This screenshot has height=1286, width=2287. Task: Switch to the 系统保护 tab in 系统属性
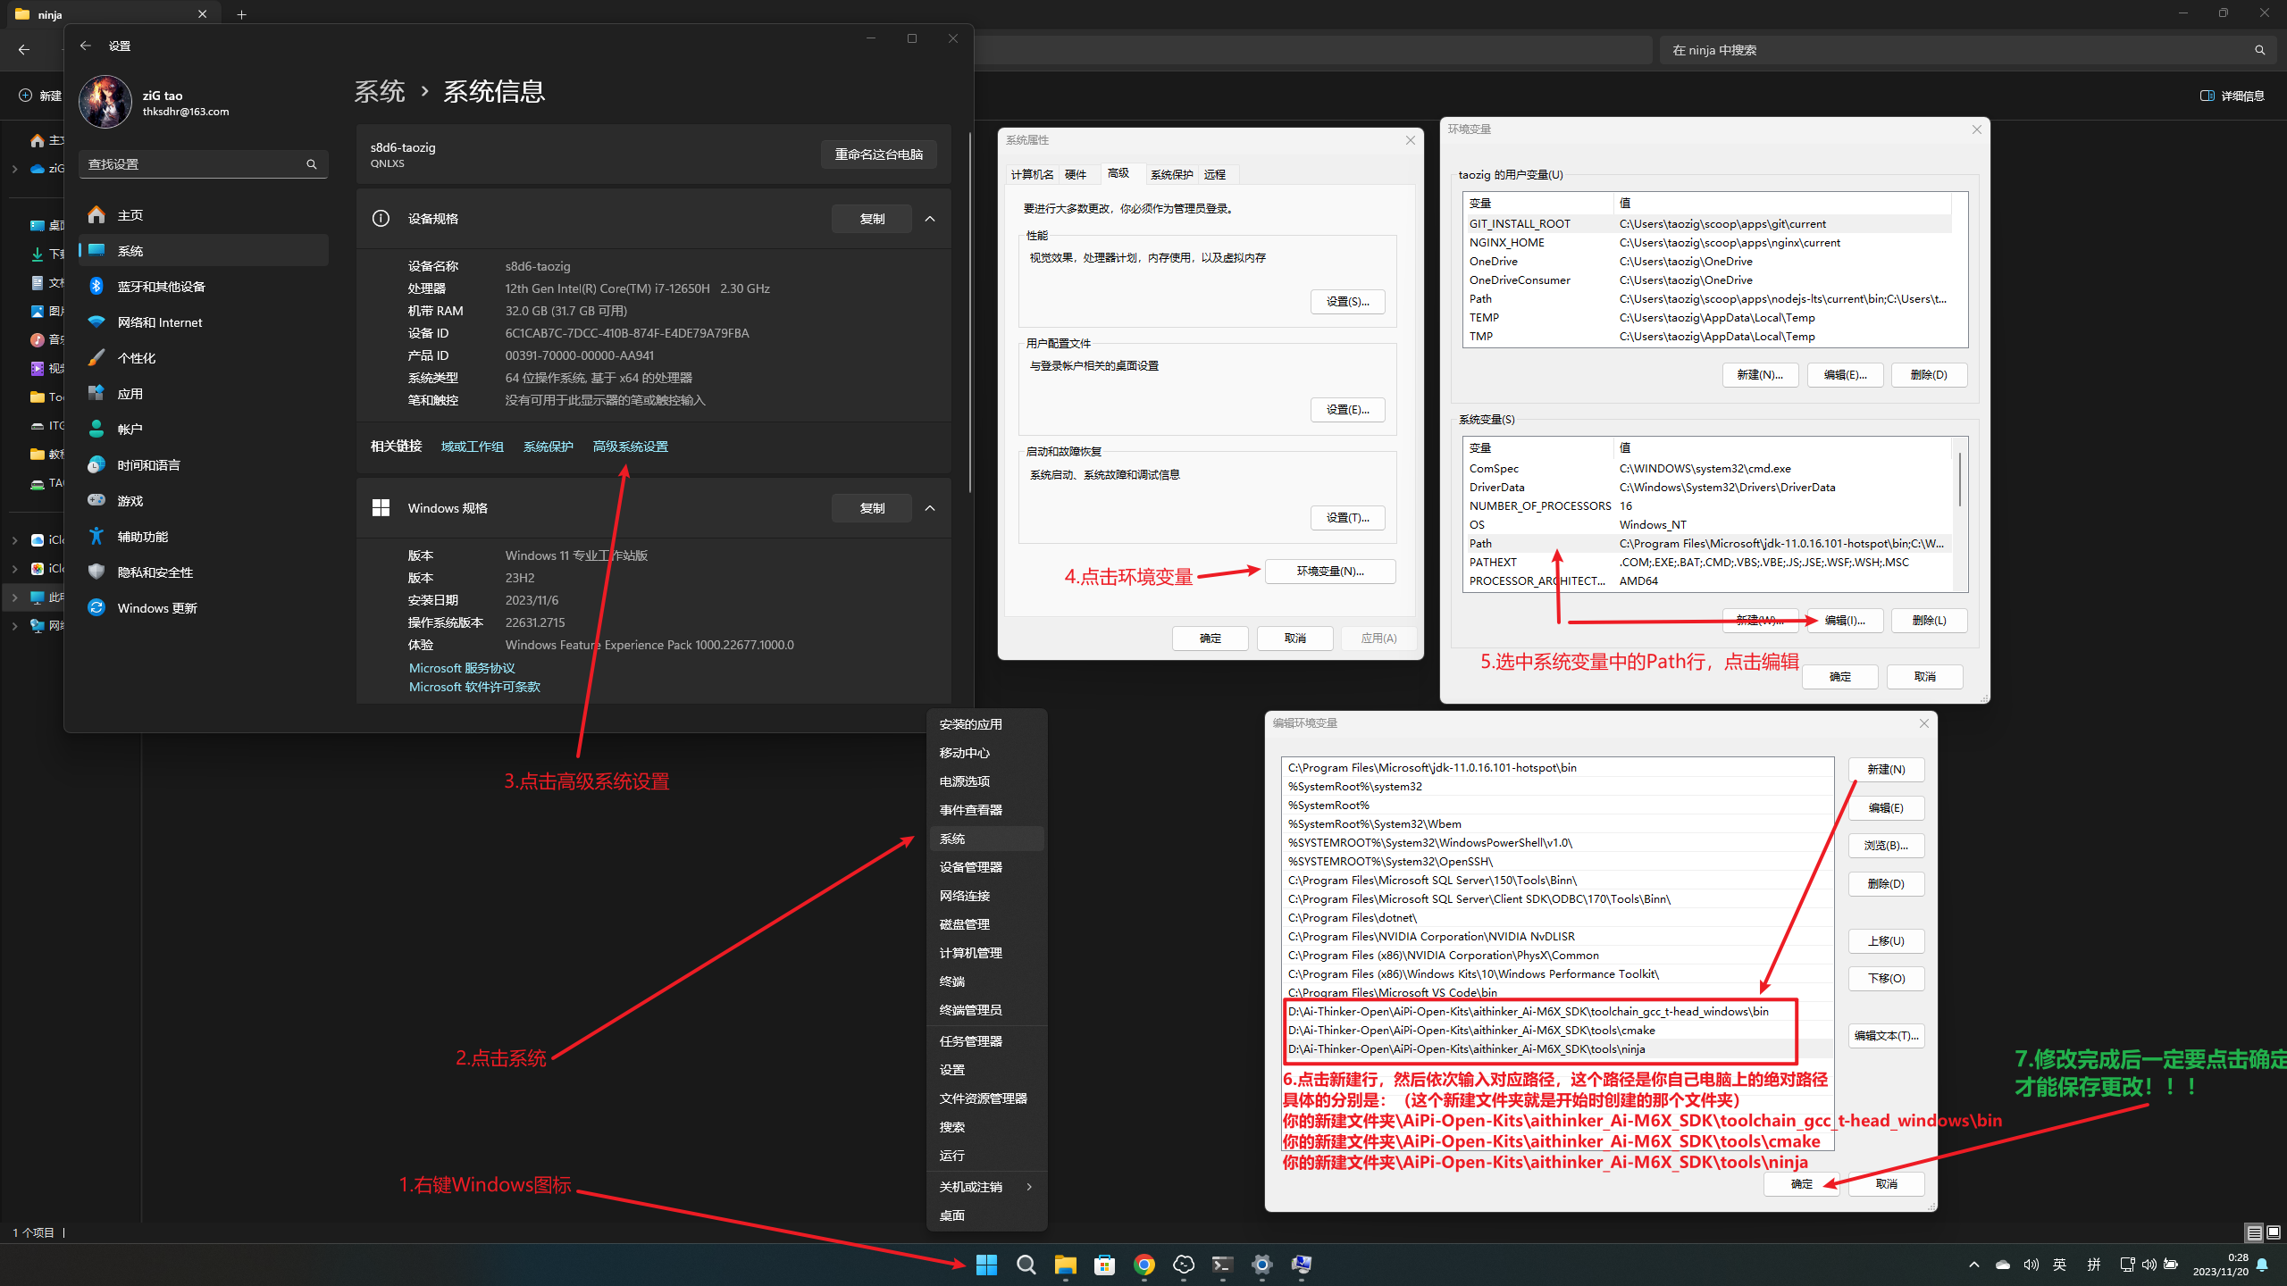pyautogui.click(x=1171, y=174)
